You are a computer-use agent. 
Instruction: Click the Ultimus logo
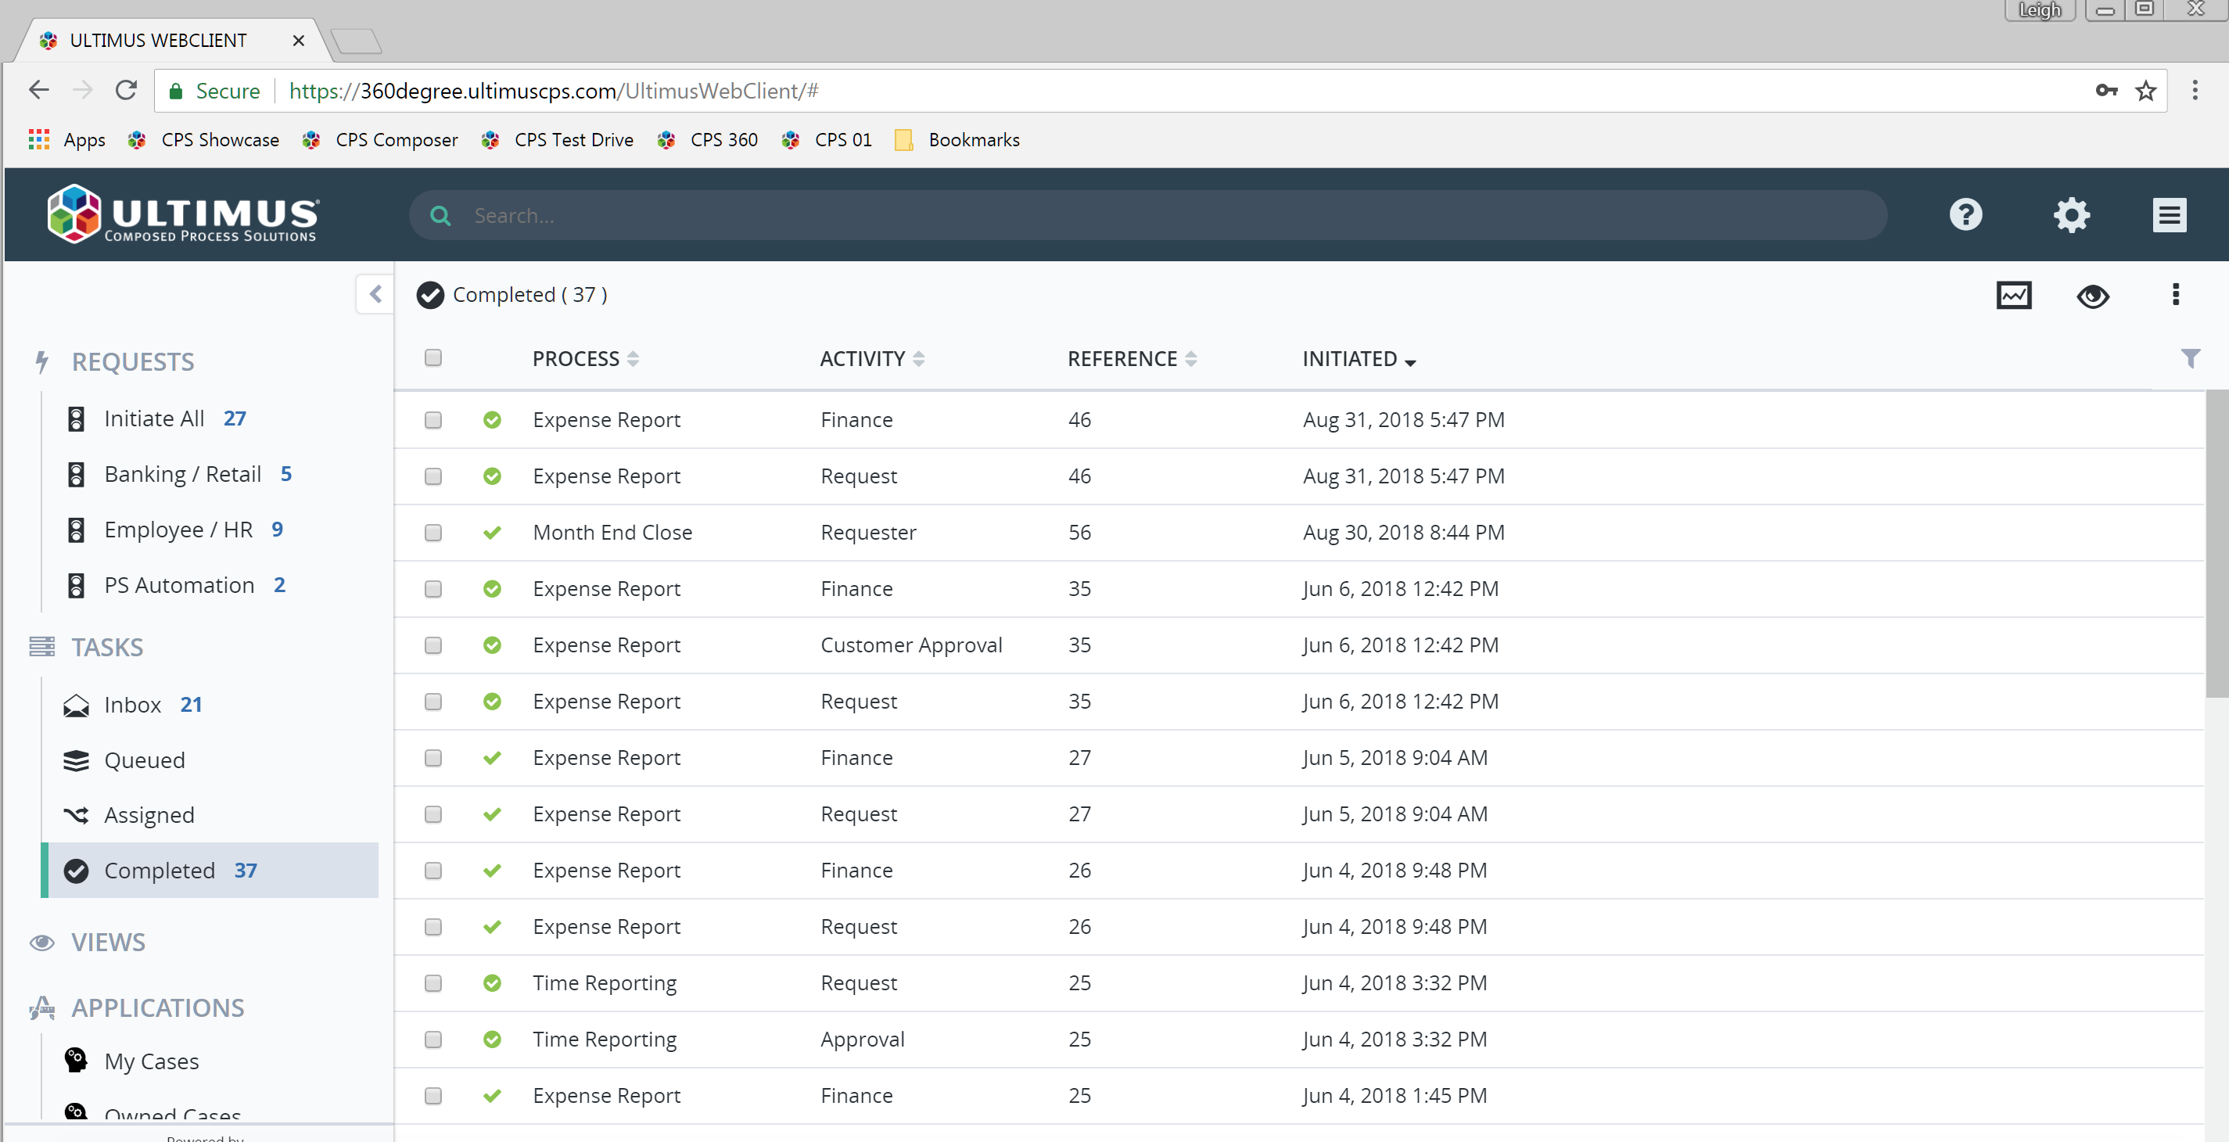pos(184,214)
